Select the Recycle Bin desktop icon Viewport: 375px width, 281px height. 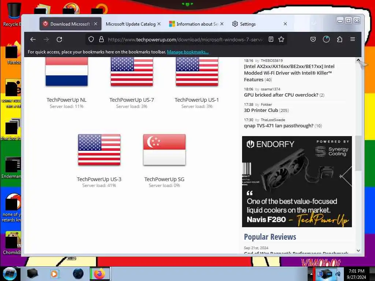point(13,14)
